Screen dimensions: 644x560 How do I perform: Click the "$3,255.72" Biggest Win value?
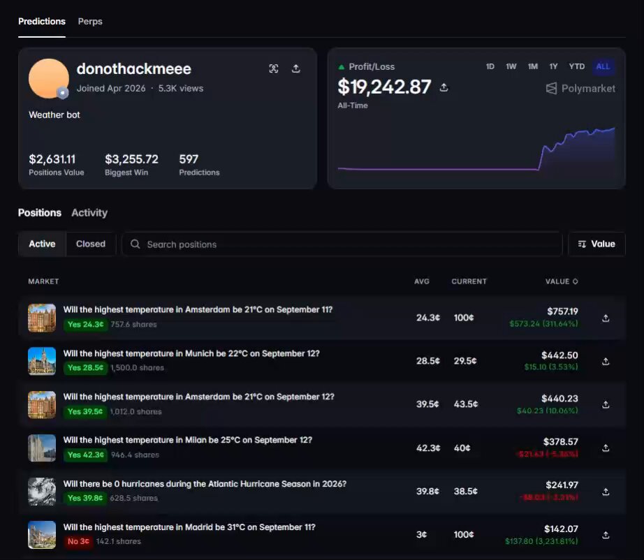tap(131, 159)
